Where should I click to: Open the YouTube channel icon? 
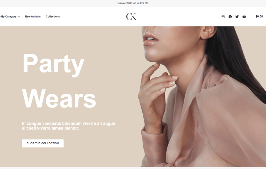click(x=244, y=17)
